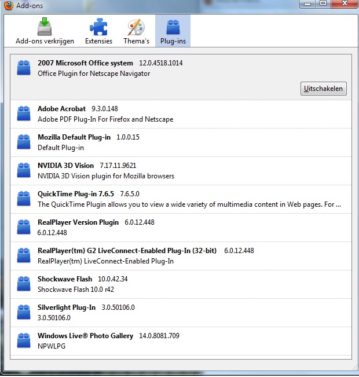Click the Firefox icon in the title bar
Screen dimensions: 359x377
8,5
